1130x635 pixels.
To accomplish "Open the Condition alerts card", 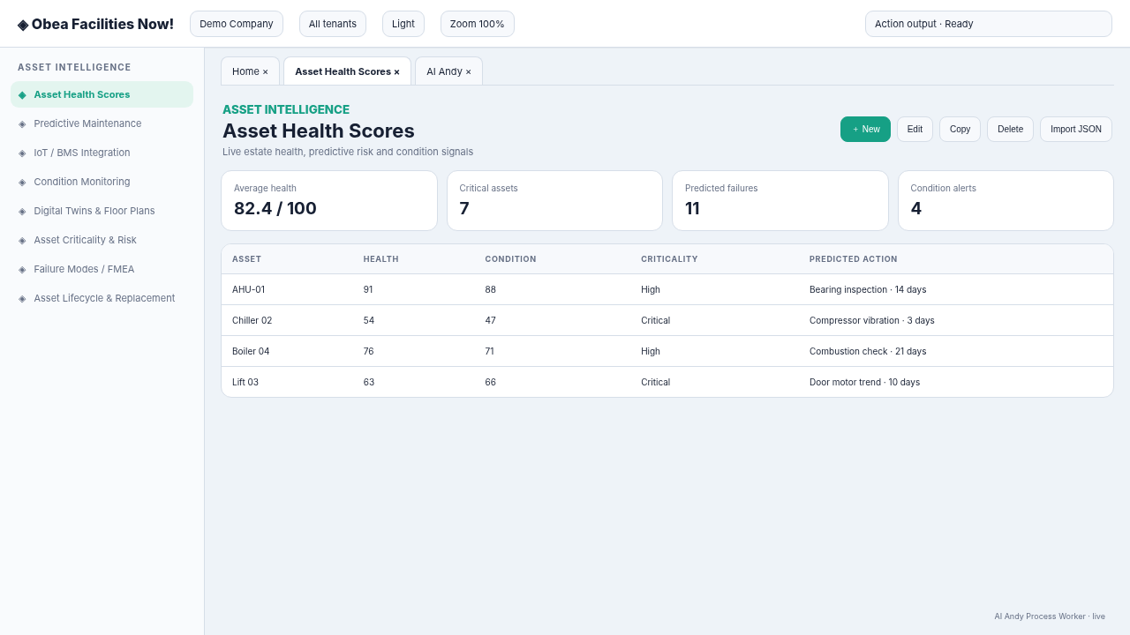I will pyautogui.click(x=1006, y=201).
